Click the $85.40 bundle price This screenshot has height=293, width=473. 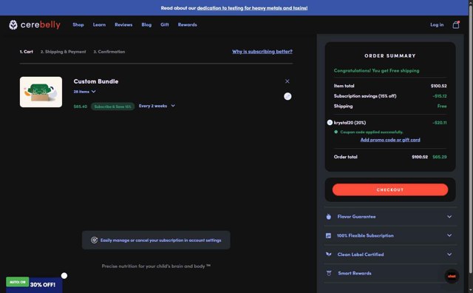point(81,107)
